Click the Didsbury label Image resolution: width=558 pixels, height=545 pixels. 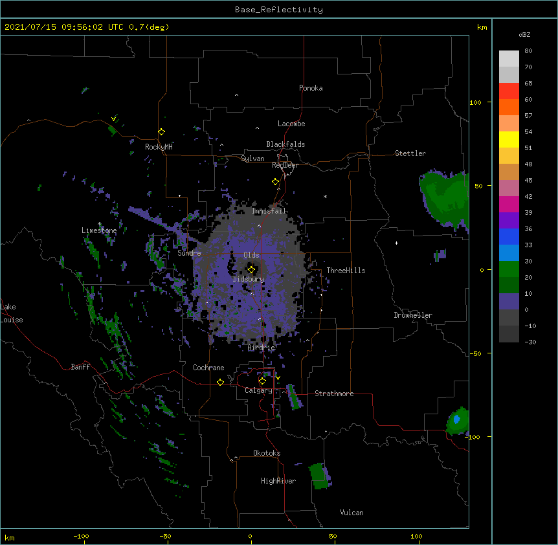point(249,279)
